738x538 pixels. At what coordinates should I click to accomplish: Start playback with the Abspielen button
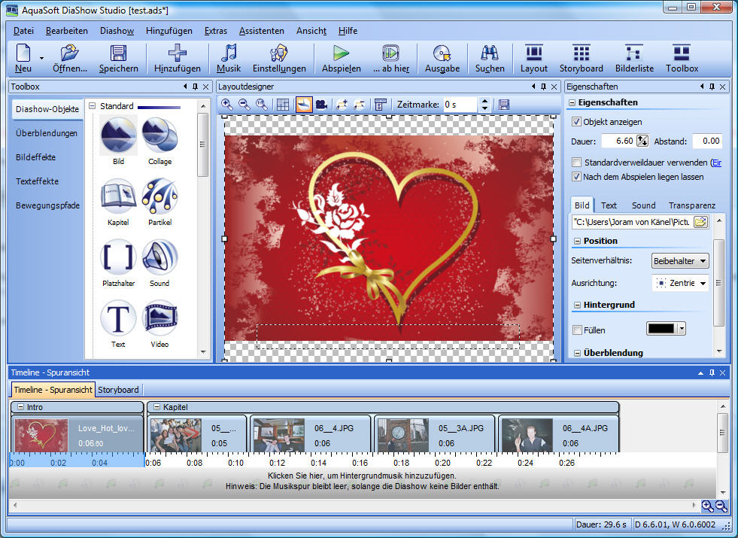(341, 53)
